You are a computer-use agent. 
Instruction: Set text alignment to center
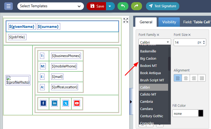point(186,78)
